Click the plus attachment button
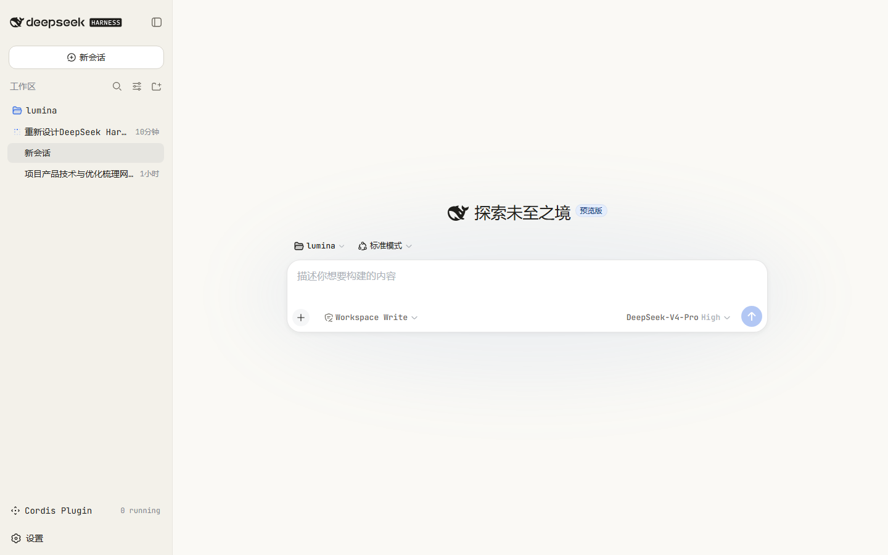Screen dimensions: 888x555 301,318
